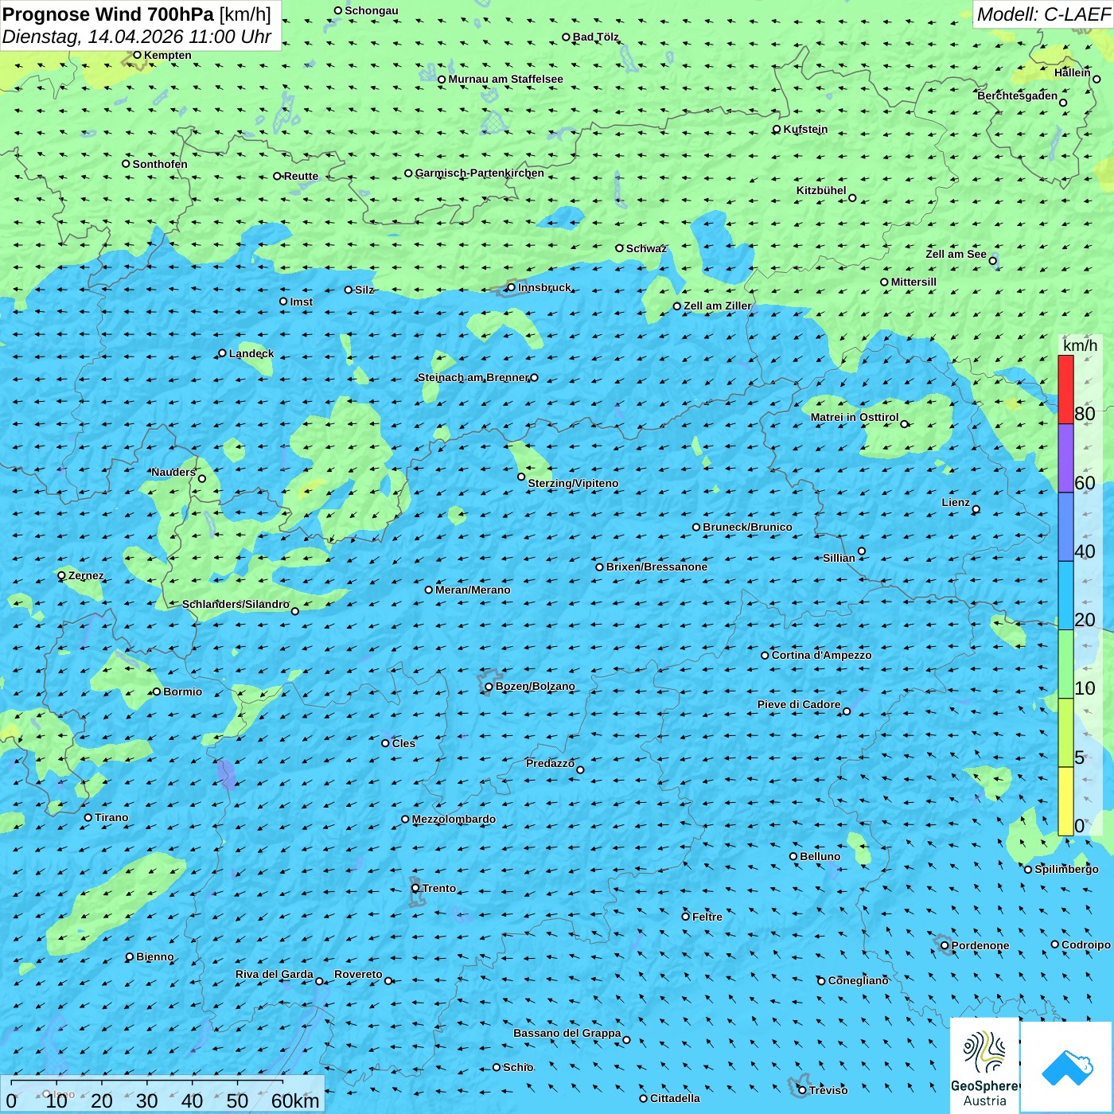Click the Sonthofen city label
This screenshot has width=1114, height=1114.
point(160,164)
